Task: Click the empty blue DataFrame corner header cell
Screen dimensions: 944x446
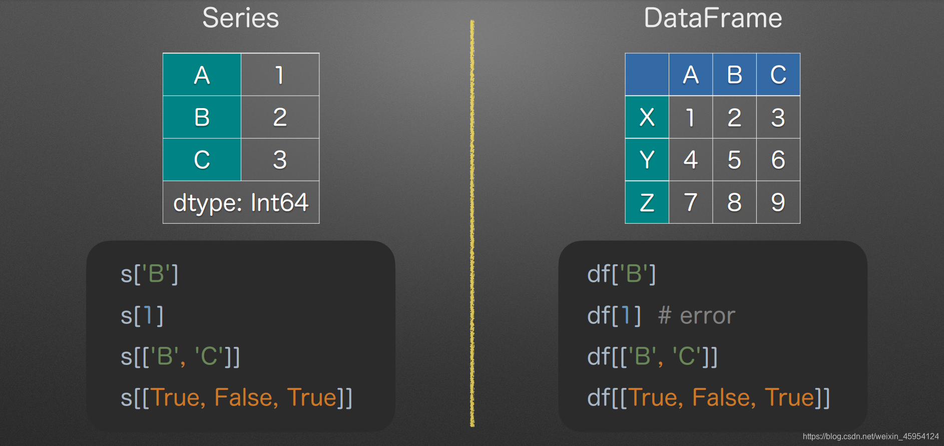Action: click(647, 75)
